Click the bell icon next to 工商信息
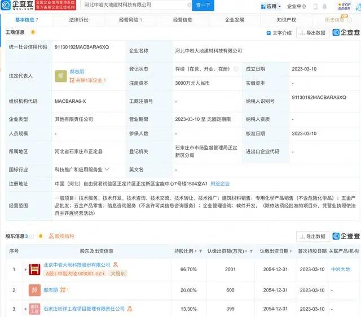The width and height of the screenshot is (361, 317). click(33, 32)
